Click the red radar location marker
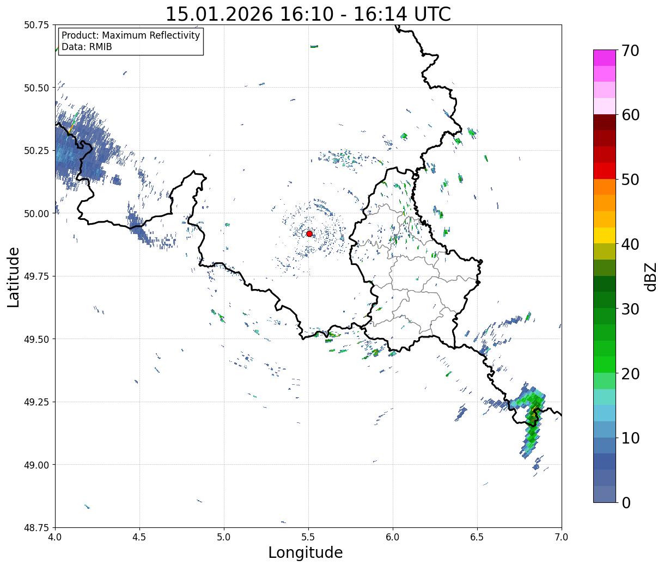The height and width of the screenshot is (566, 664). click(309, 233)
